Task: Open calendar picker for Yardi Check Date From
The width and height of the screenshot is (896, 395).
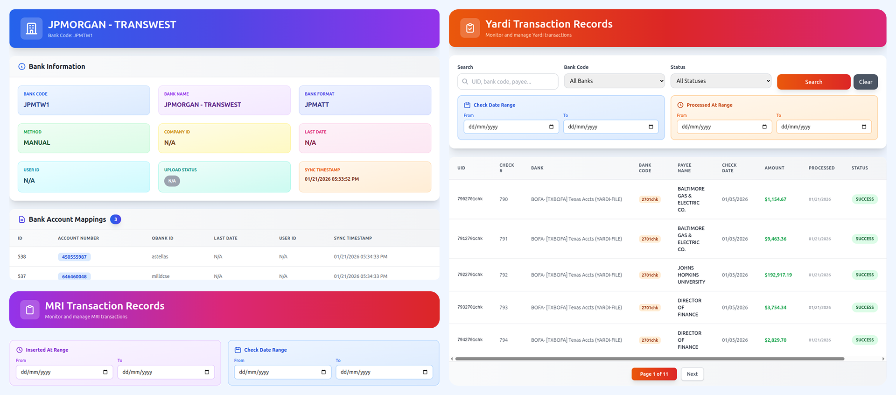Action: click(x=551, y=127)
